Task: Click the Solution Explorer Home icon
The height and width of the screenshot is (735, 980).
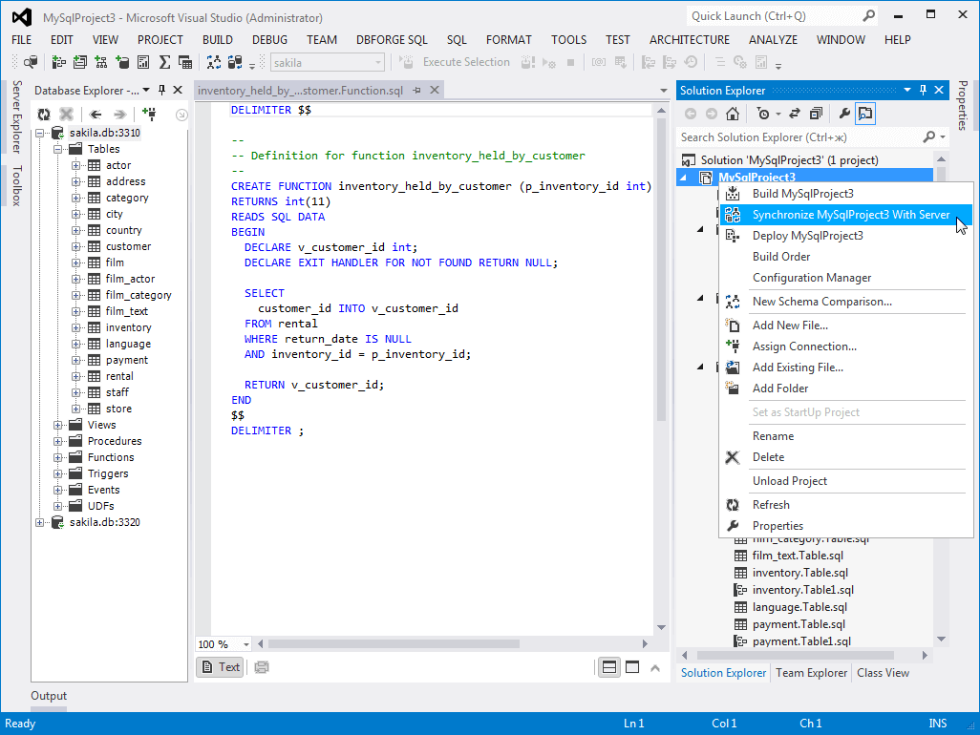Action: point(733,114)
